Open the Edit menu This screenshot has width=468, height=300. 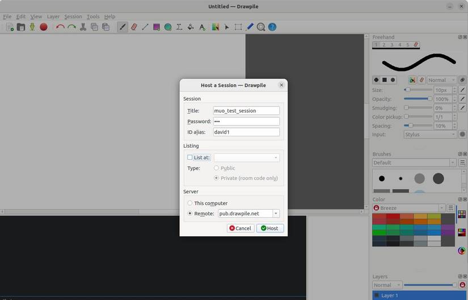click(x=21, y=16)
